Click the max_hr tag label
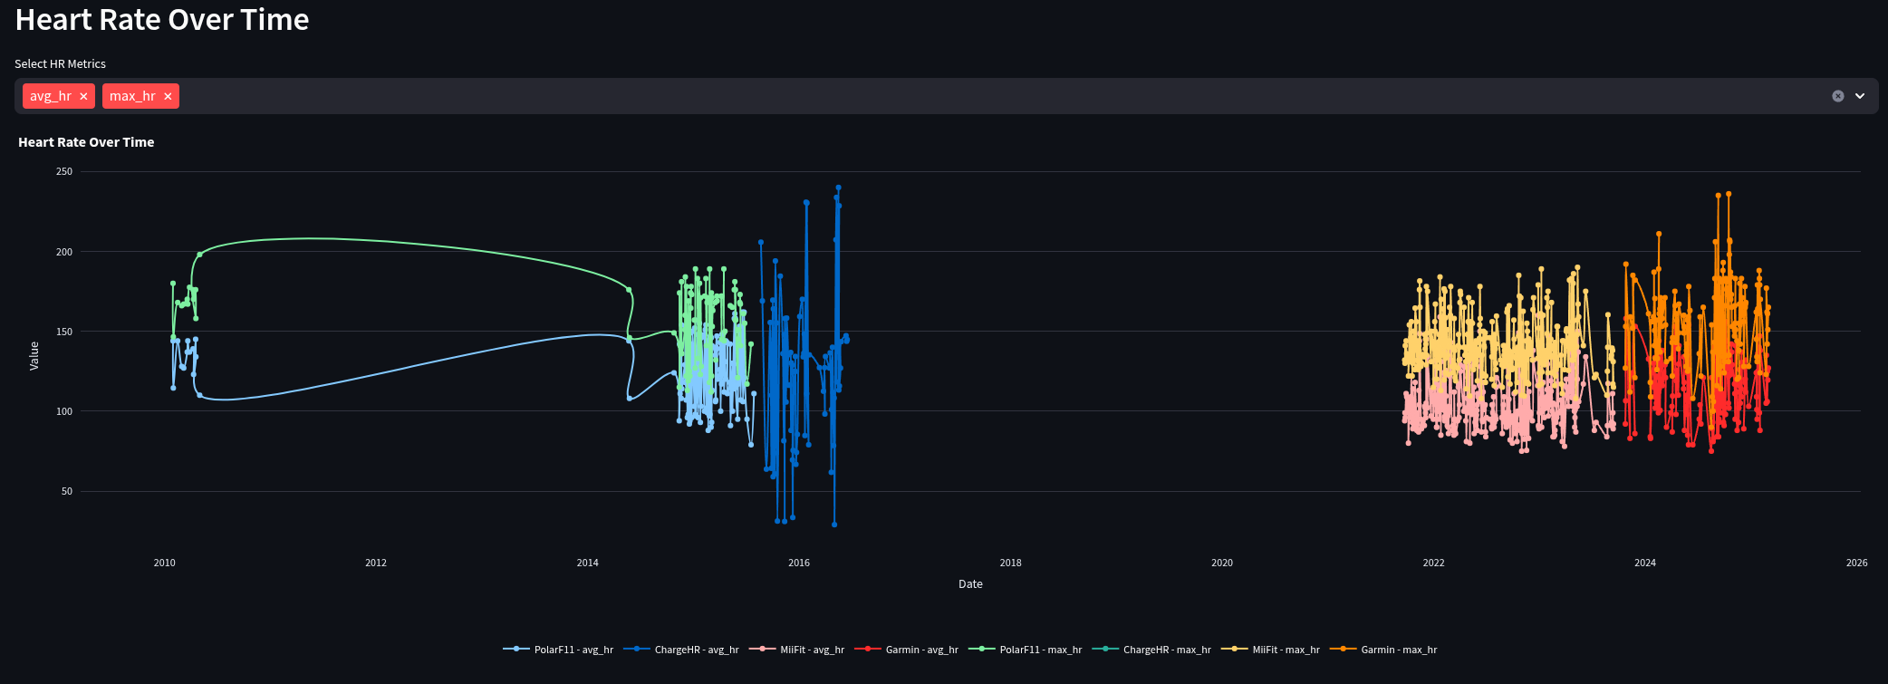 pos(132,96)
